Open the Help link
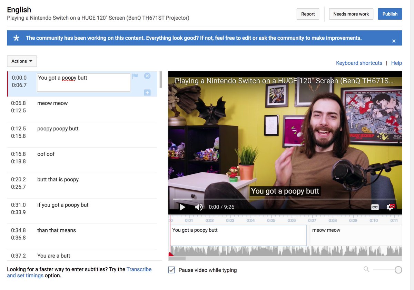The height and width of the screenshot is (290, 414). (396, 63)
